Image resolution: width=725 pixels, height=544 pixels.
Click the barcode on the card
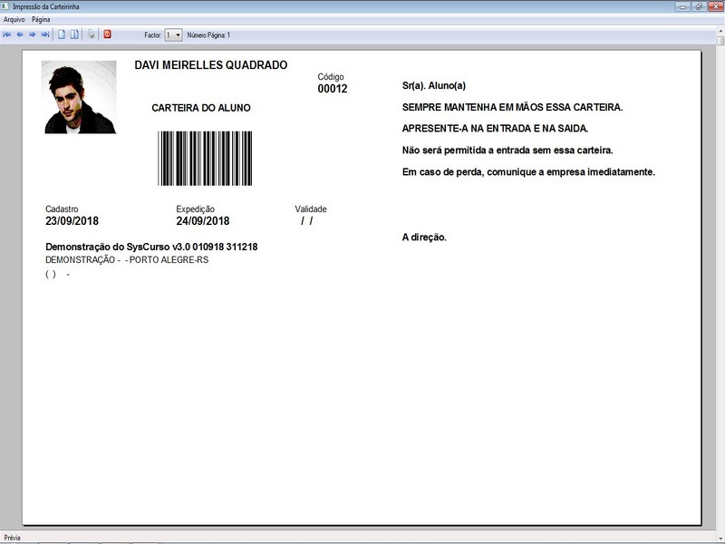coord(205,158)
